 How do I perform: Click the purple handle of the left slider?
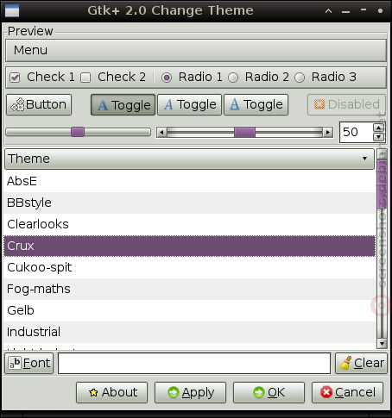click(78, 132)
